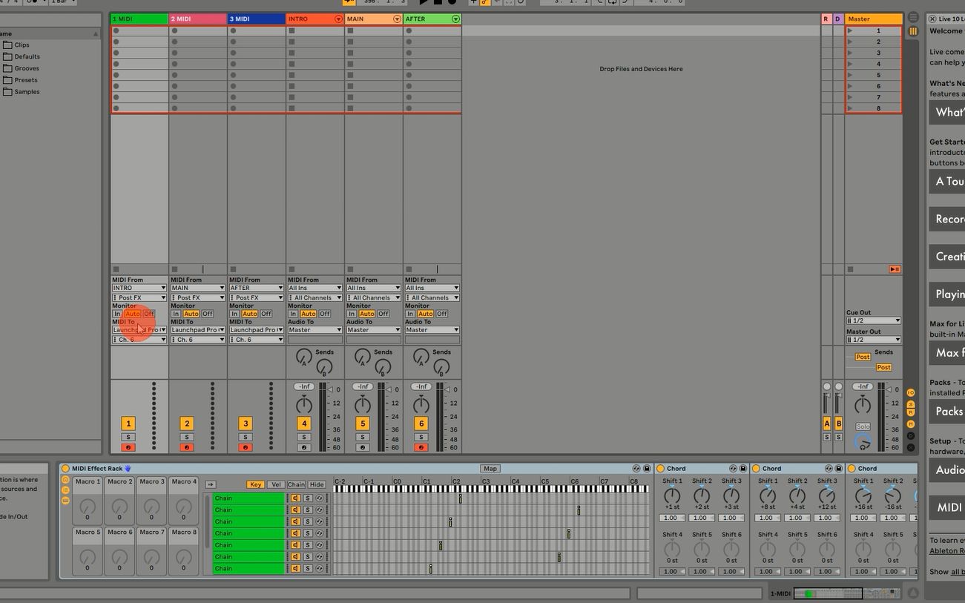Viewport: 965px width, 603px height.
Task: Open the Packs lesson button
Action: point(947,412)
